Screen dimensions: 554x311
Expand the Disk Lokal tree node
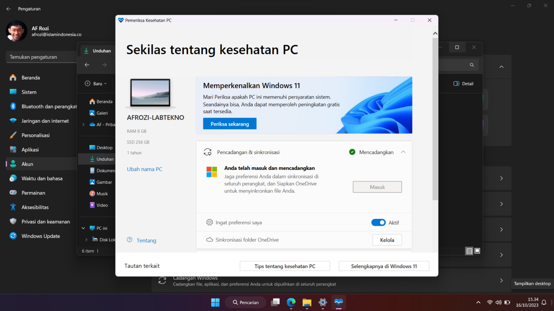[86, 240]
